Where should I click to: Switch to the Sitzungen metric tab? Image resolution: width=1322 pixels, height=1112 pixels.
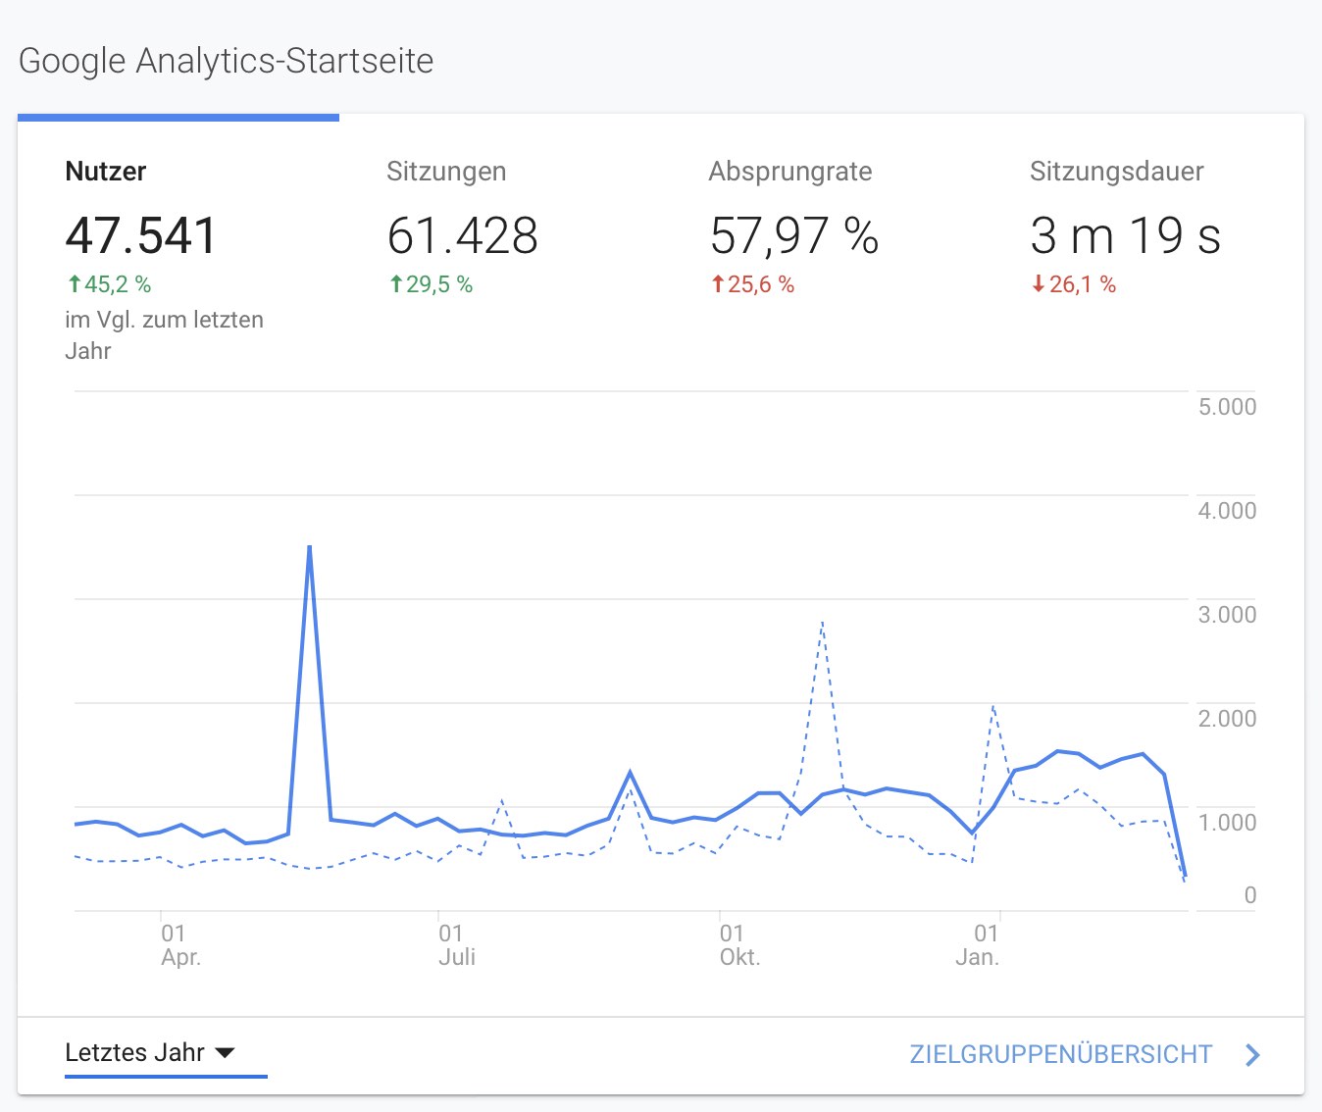pyautogui.click(x=446, y=172)
